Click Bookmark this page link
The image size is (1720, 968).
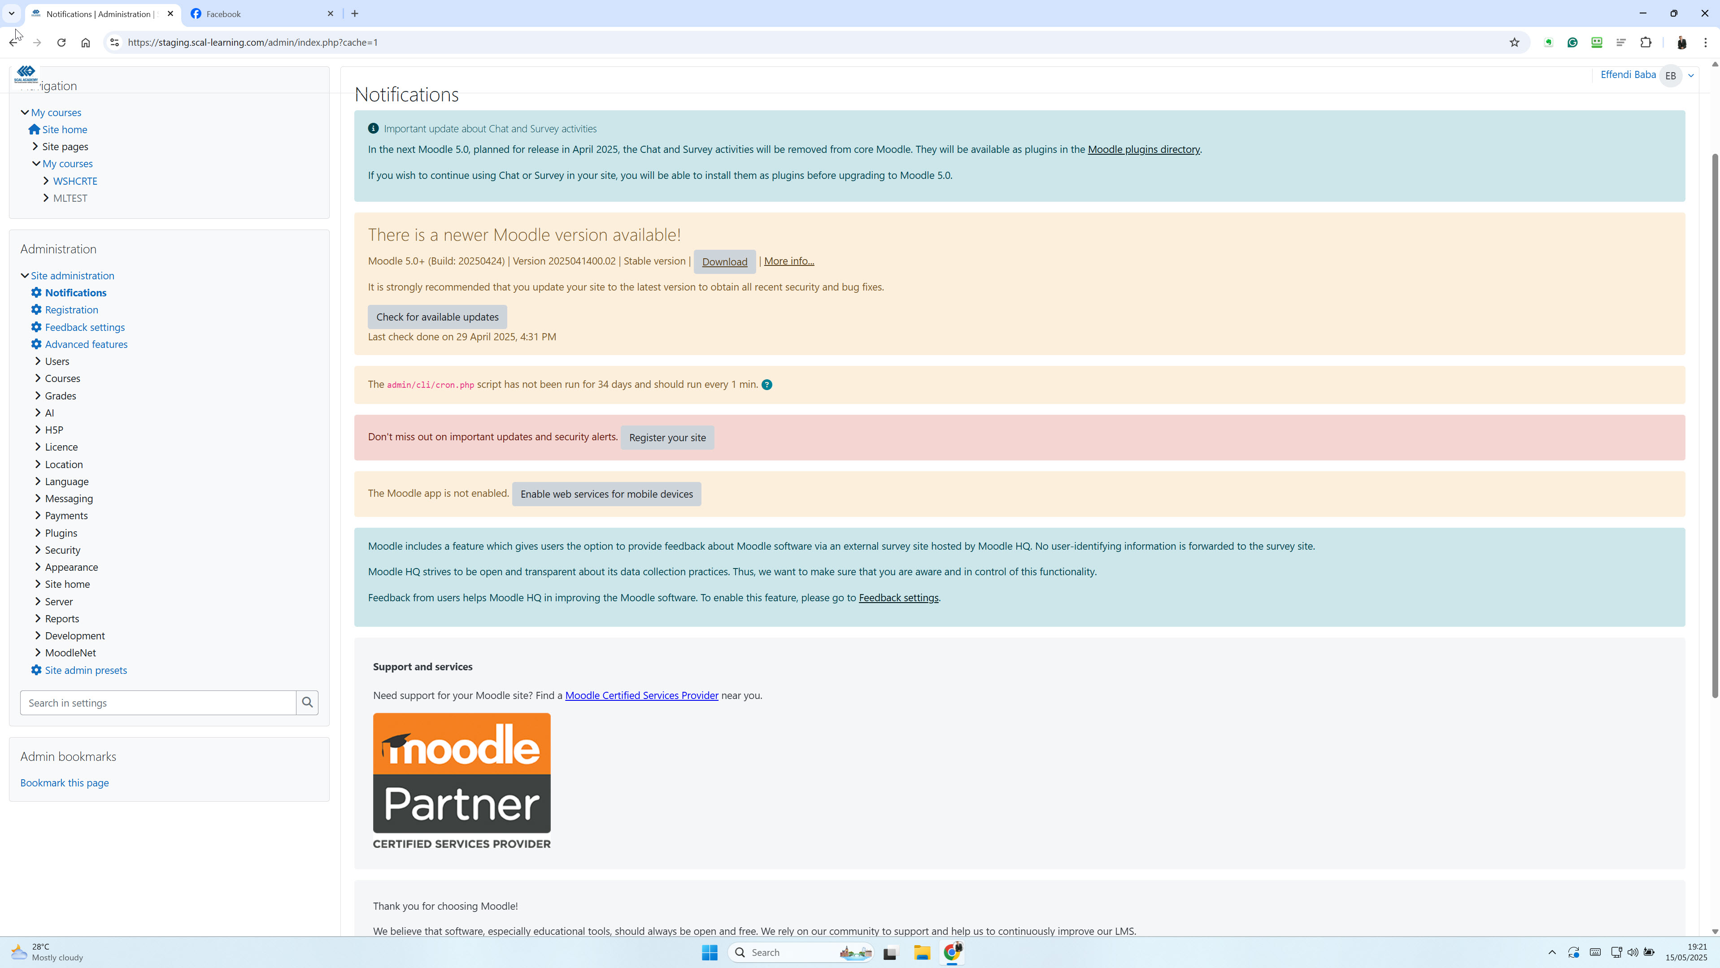coord(64,782)
